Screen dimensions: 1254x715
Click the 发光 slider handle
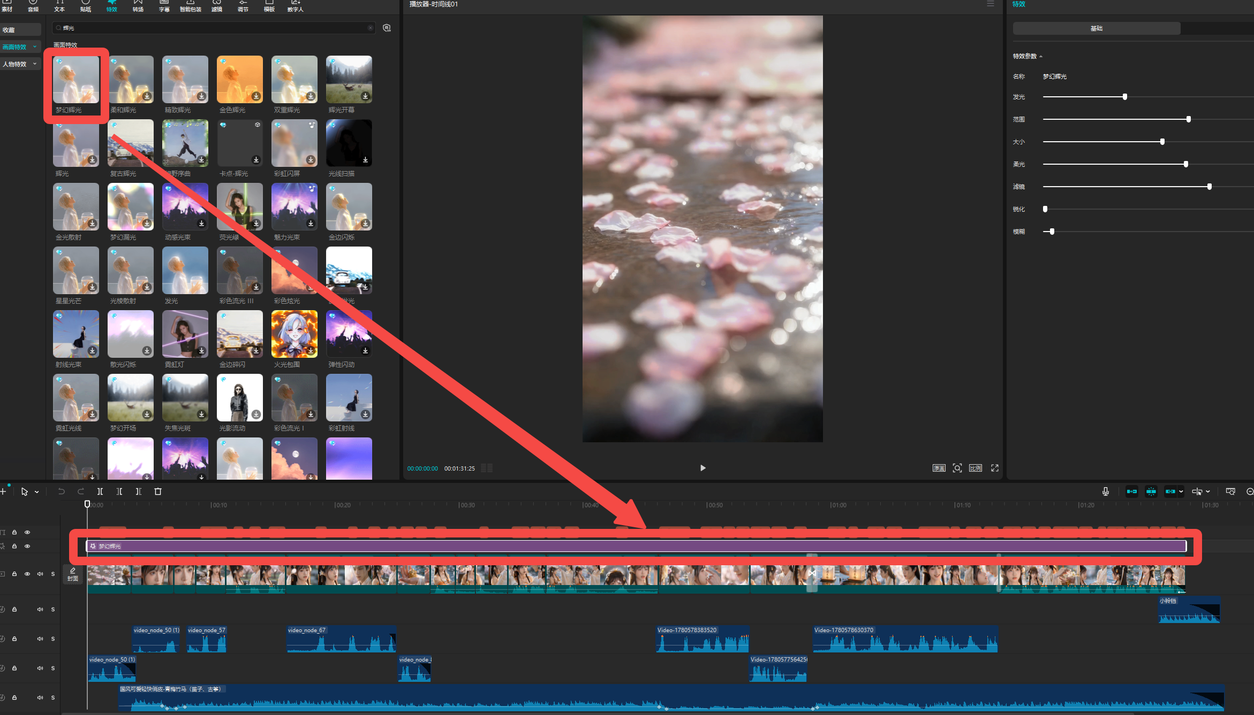1125,97
